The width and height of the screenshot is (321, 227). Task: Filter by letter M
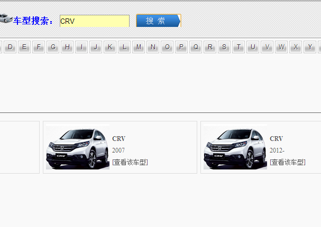coord(139,47)
